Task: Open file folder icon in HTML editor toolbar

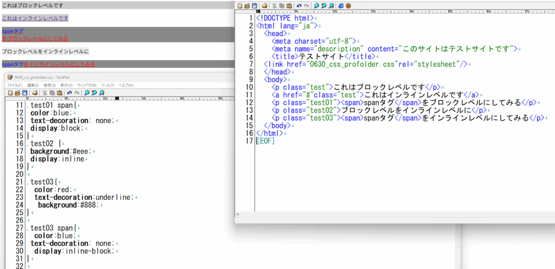Action: (x=247, y=5)
